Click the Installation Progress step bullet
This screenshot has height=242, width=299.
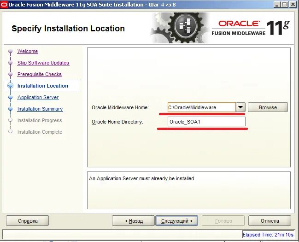(11, 120)
